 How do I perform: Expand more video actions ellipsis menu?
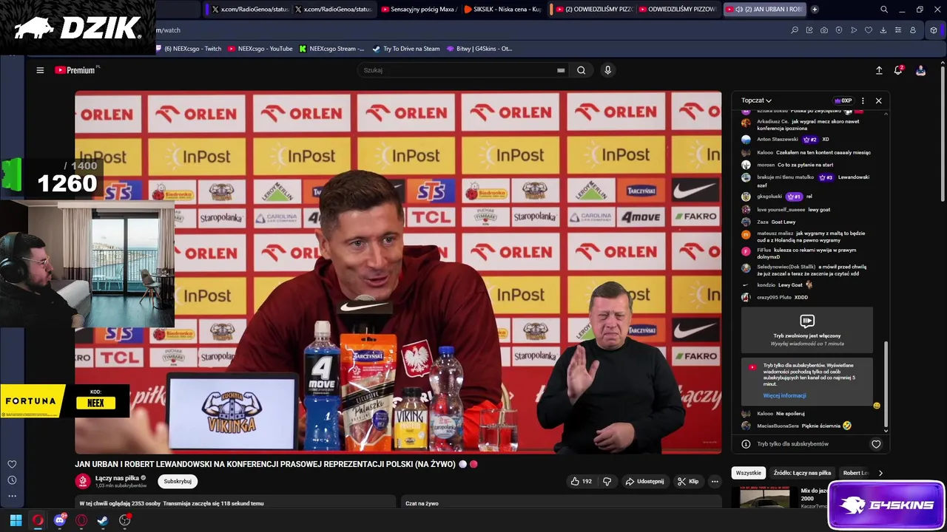point(715,481)
